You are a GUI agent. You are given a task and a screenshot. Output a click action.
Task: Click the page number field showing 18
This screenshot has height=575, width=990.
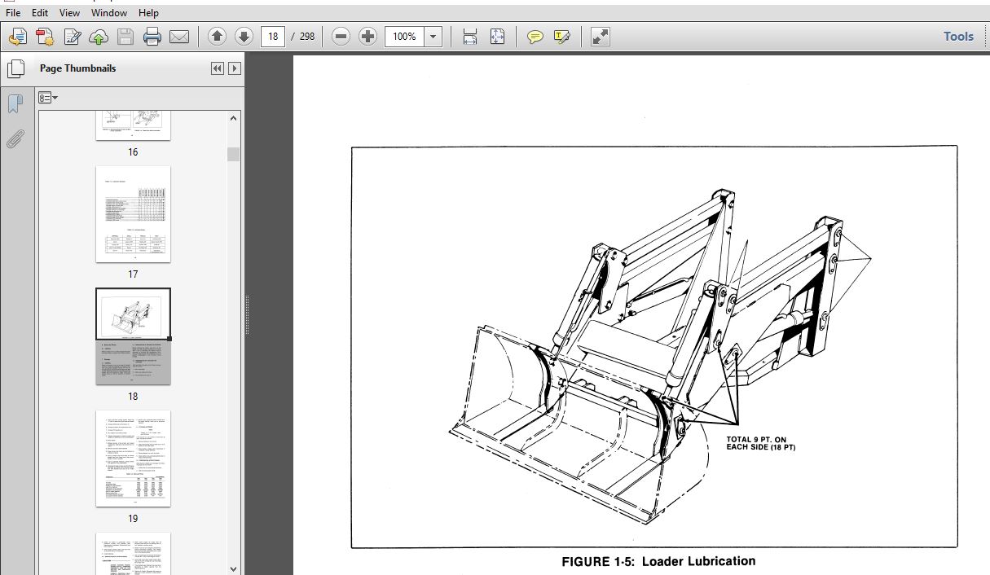click(273, 37)
